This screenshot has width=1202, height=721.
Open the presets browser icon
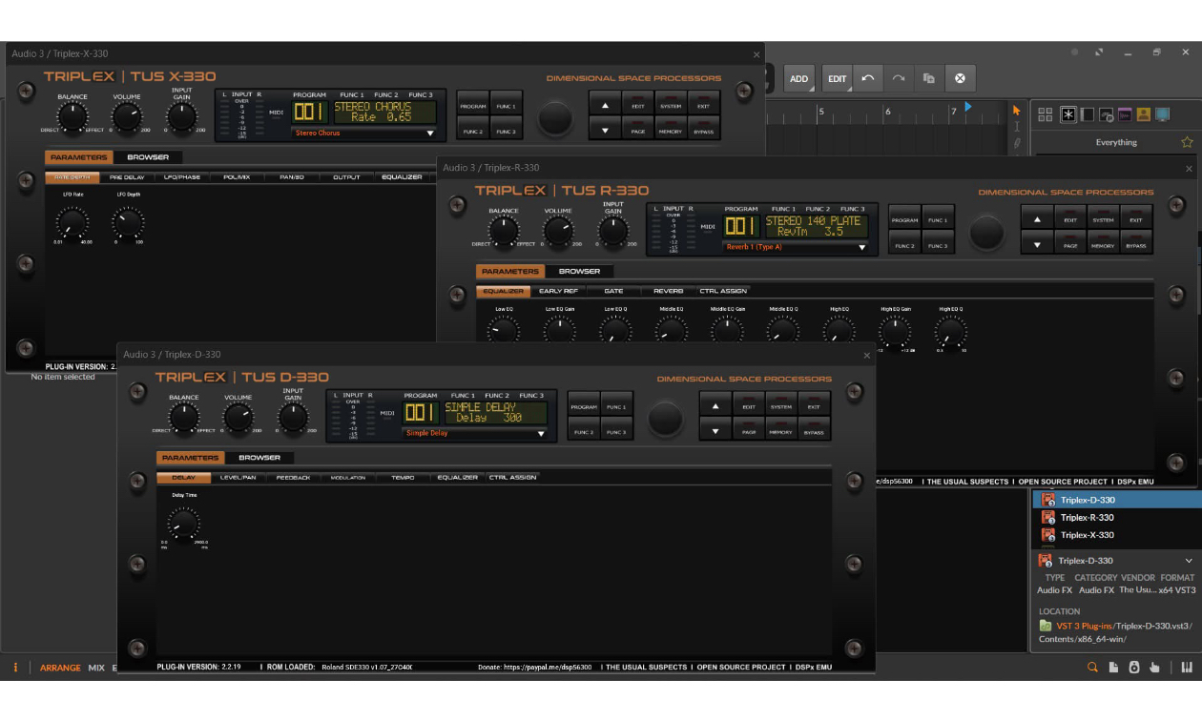click(x=1107, y=114)
